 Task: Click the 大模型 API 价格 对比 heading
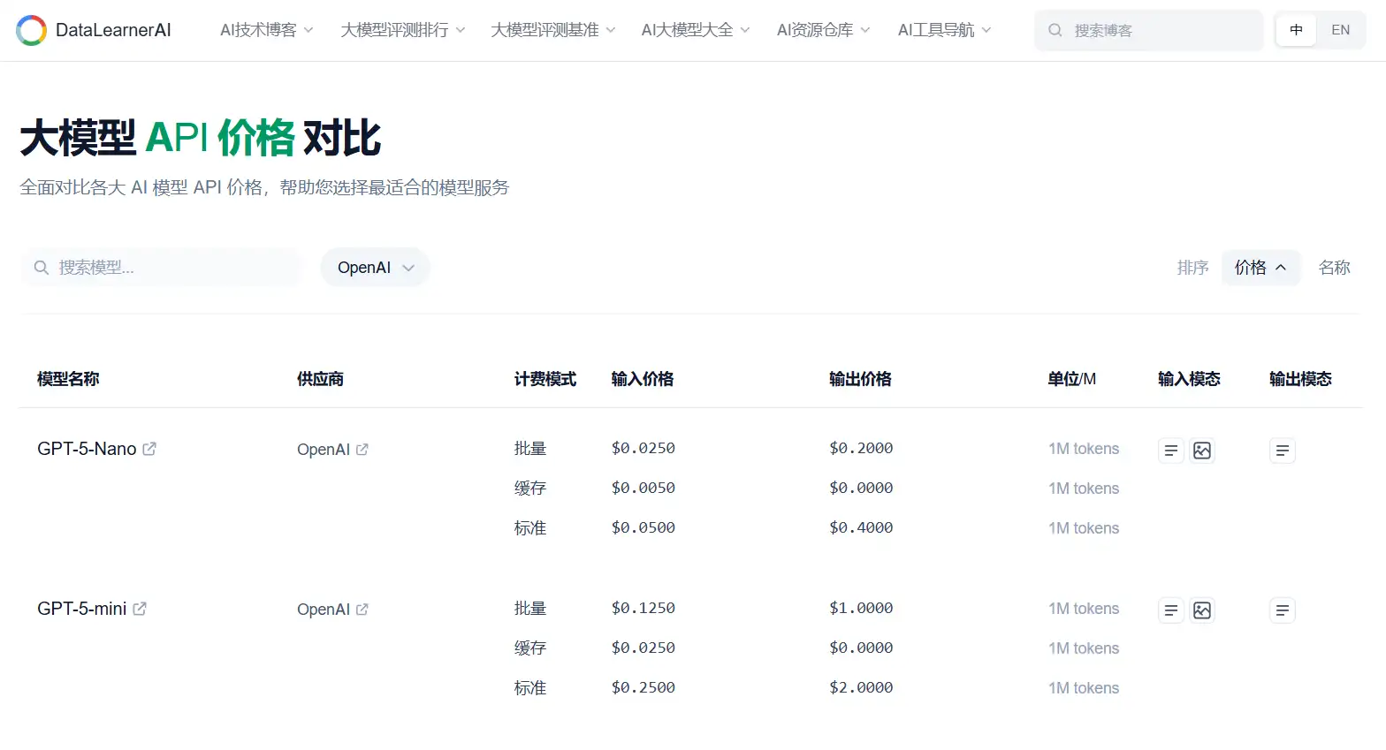(201, 138)
